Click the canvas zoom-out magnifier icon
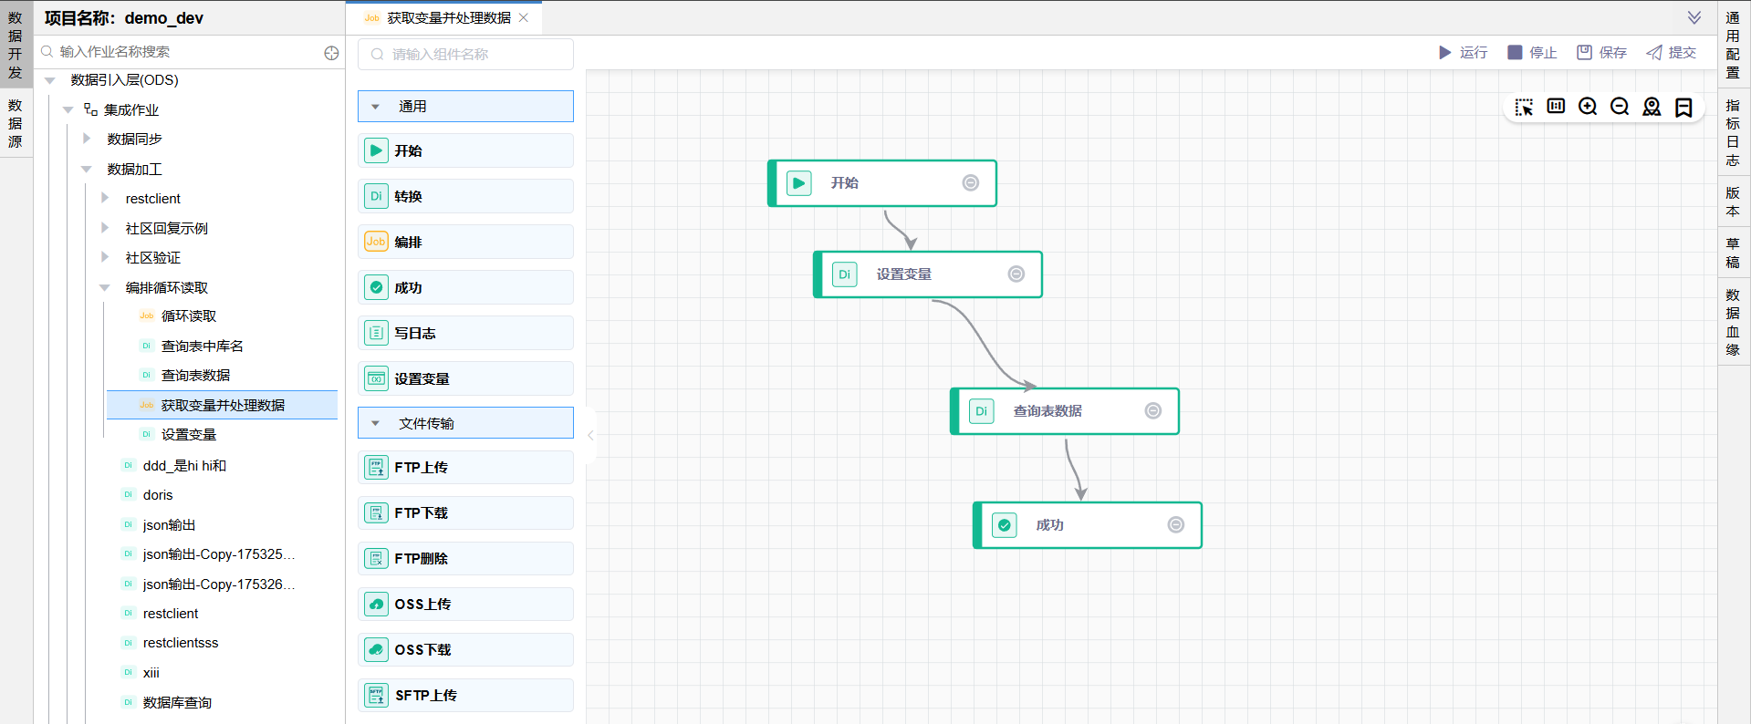The height and width of the screenshot is (724, 1751). pos(1620,107)
